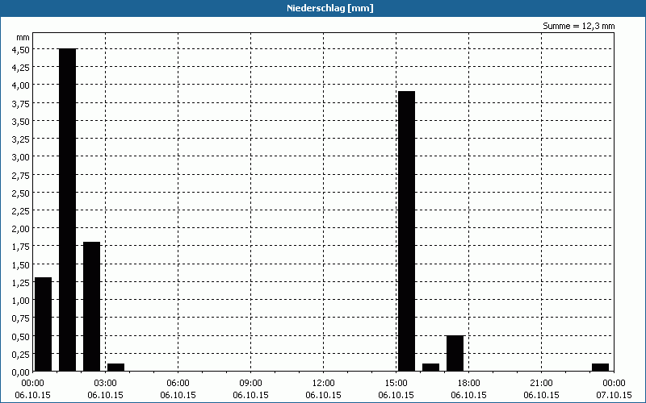Click the 2,25 y-axis label
This screenshot has width=646, height=403.
tap(21, 210)
